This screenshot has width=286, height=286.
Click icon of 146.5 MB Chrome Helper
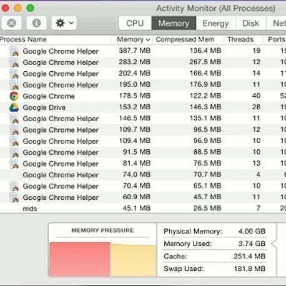[14, 119]
